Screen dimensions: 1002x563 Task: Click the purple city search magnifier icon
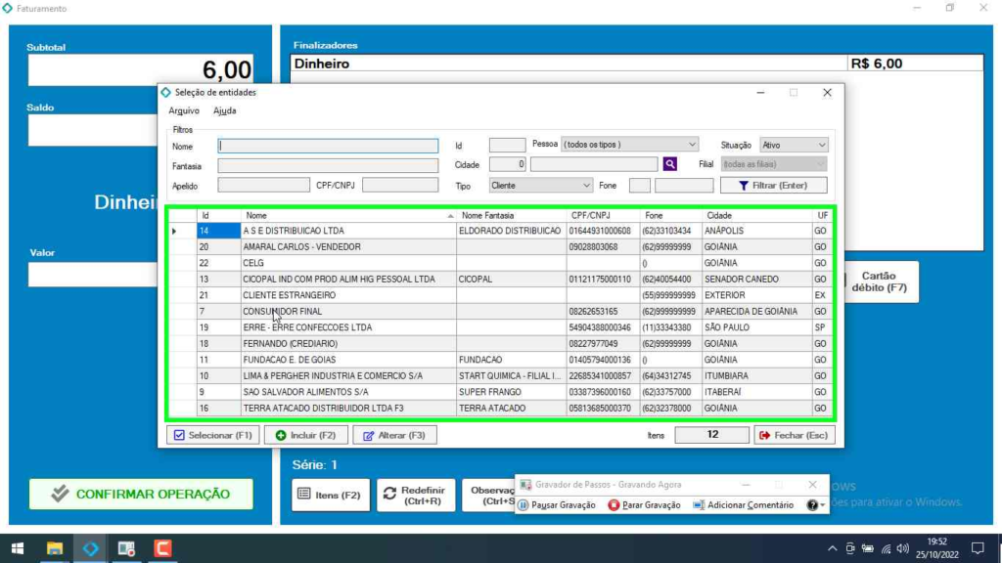pyautogui.click(x=670, y=164)
